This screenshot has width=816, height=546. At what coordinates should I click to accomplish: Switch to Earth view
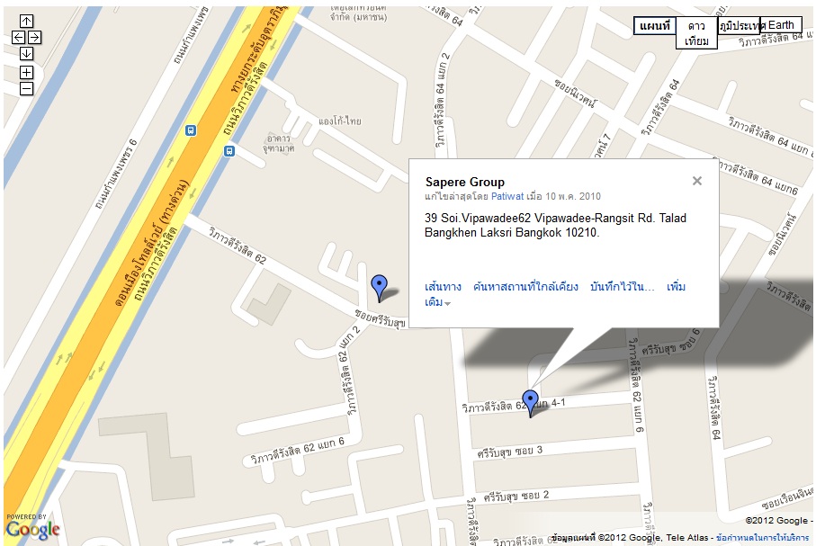point(781,25)
